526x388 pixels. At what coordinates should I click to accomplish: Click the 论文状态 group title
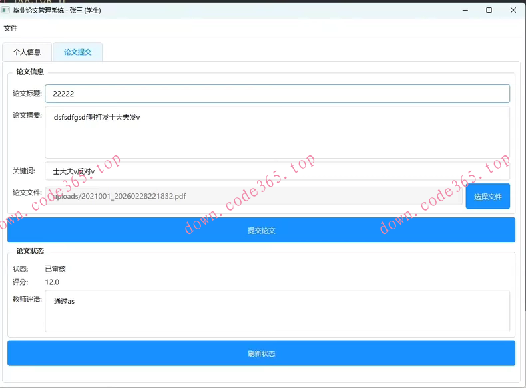[x=30, y=251]
